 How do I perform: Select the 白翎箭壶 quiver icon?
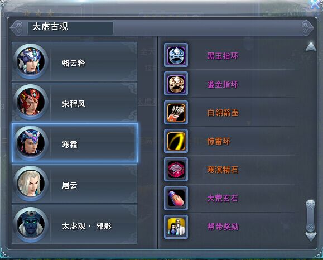pos(176,113)
